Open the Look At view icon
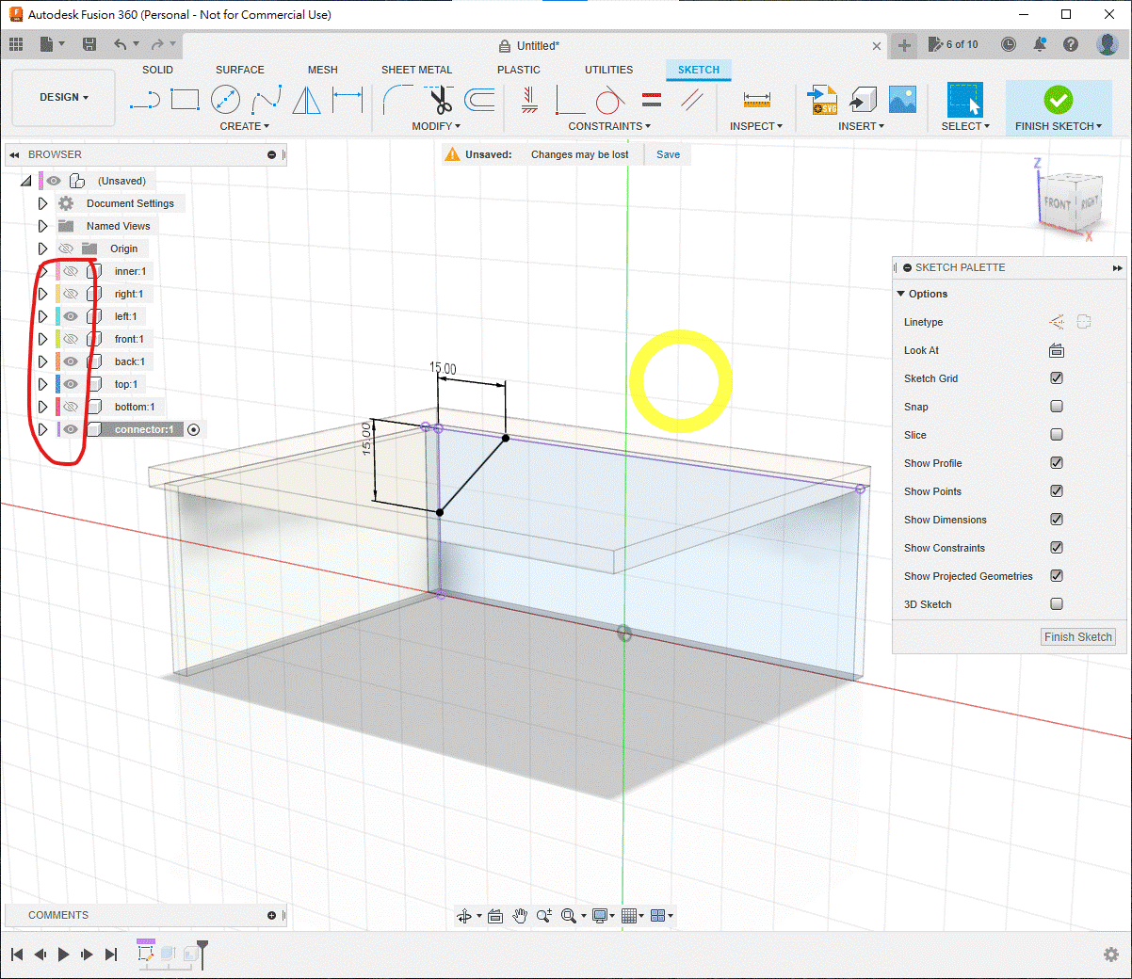Image resolution: width=1132 pixels, height=979 pixels. click(x=1057, y=350)
